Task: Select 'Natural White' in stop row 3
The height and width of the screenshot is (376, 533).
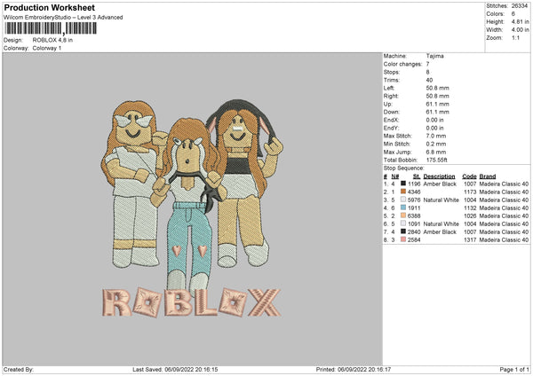Action: [x=441, y=200]
